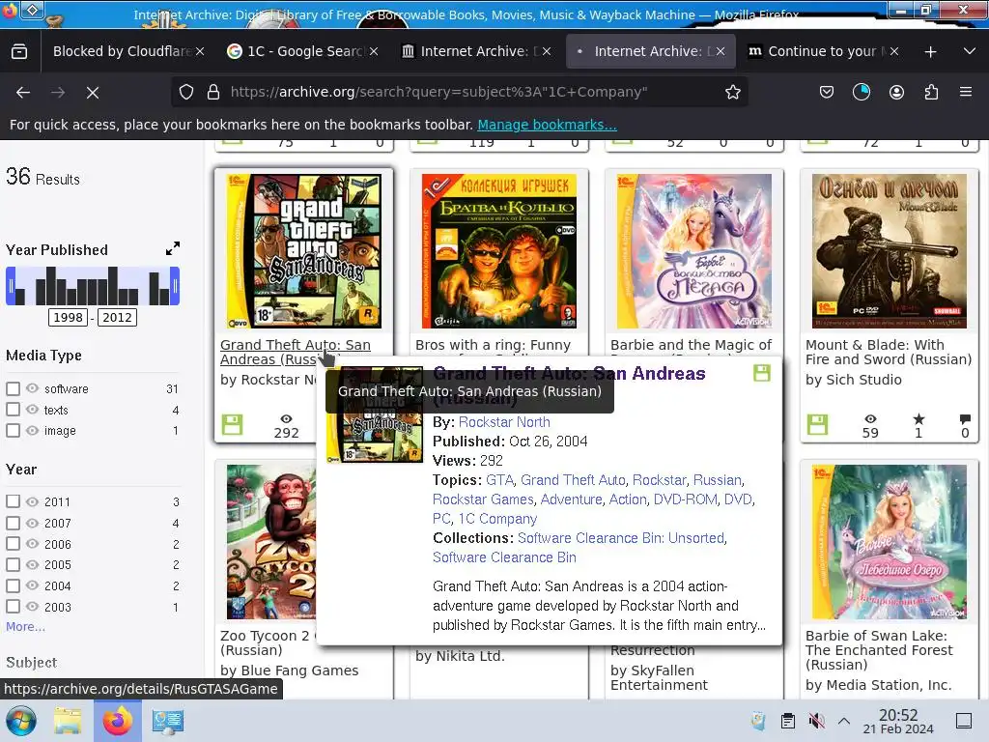
Task: Bookmark this page with the star
Action: click(x=732, y=92)
